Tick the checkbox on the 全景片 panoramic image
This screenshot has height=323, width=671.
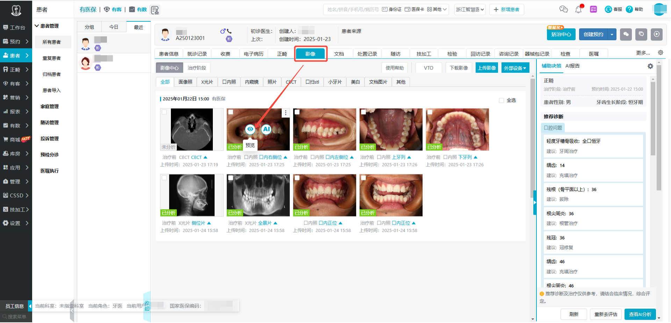click(x=231, y=178)
